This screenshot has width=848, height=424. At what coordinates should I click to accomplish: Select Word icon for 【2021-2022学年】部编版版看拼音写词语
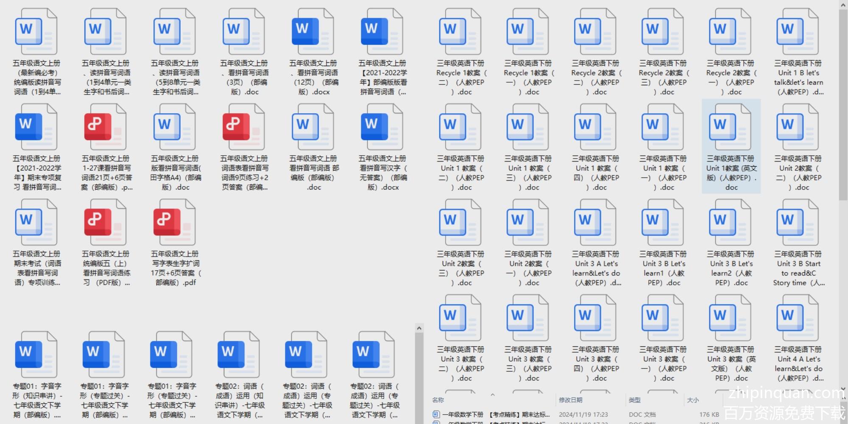coord(382,32)
